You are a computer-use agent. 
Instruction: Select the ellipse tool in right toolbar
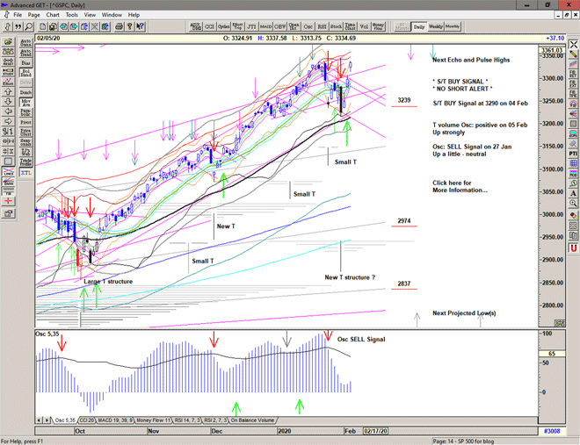coord(573,133)
